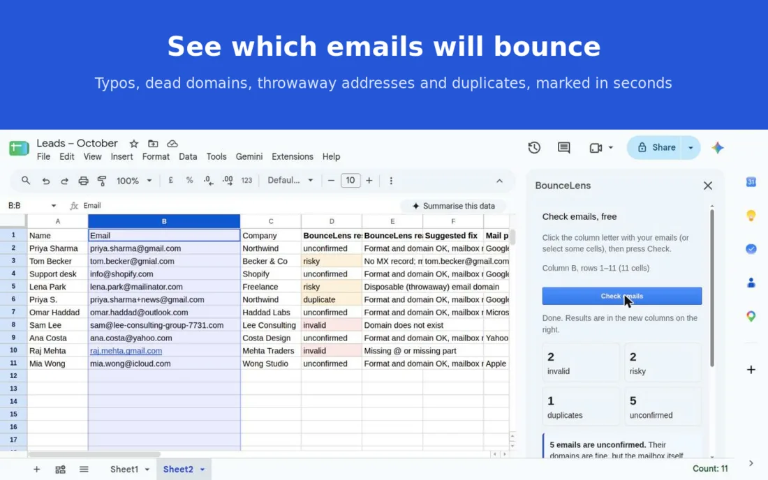
Task: Open the video call dropdown arrow
Action: pyautogui.click(x=610, y=147)
